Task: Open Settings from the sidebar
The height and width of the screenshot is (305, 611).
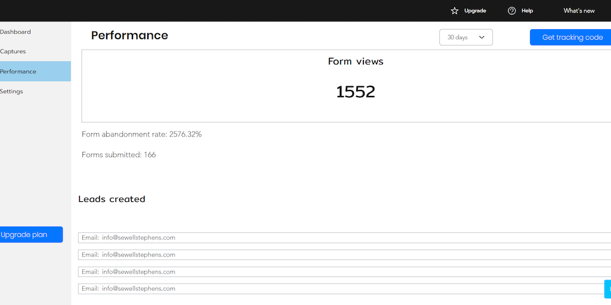Action: point(12,91)
